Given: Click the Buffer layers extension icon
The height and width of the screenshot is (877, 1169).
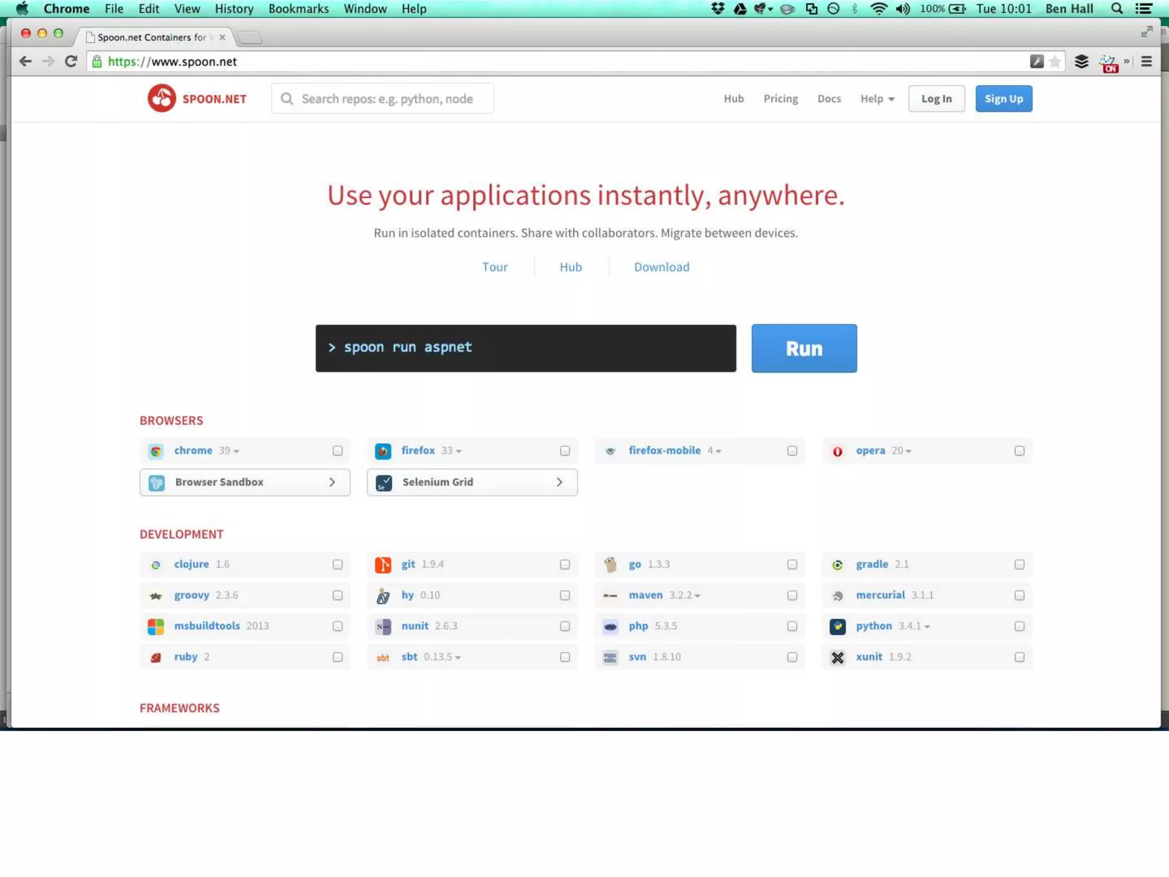Looking at the screenshot, I should 1081,61.
